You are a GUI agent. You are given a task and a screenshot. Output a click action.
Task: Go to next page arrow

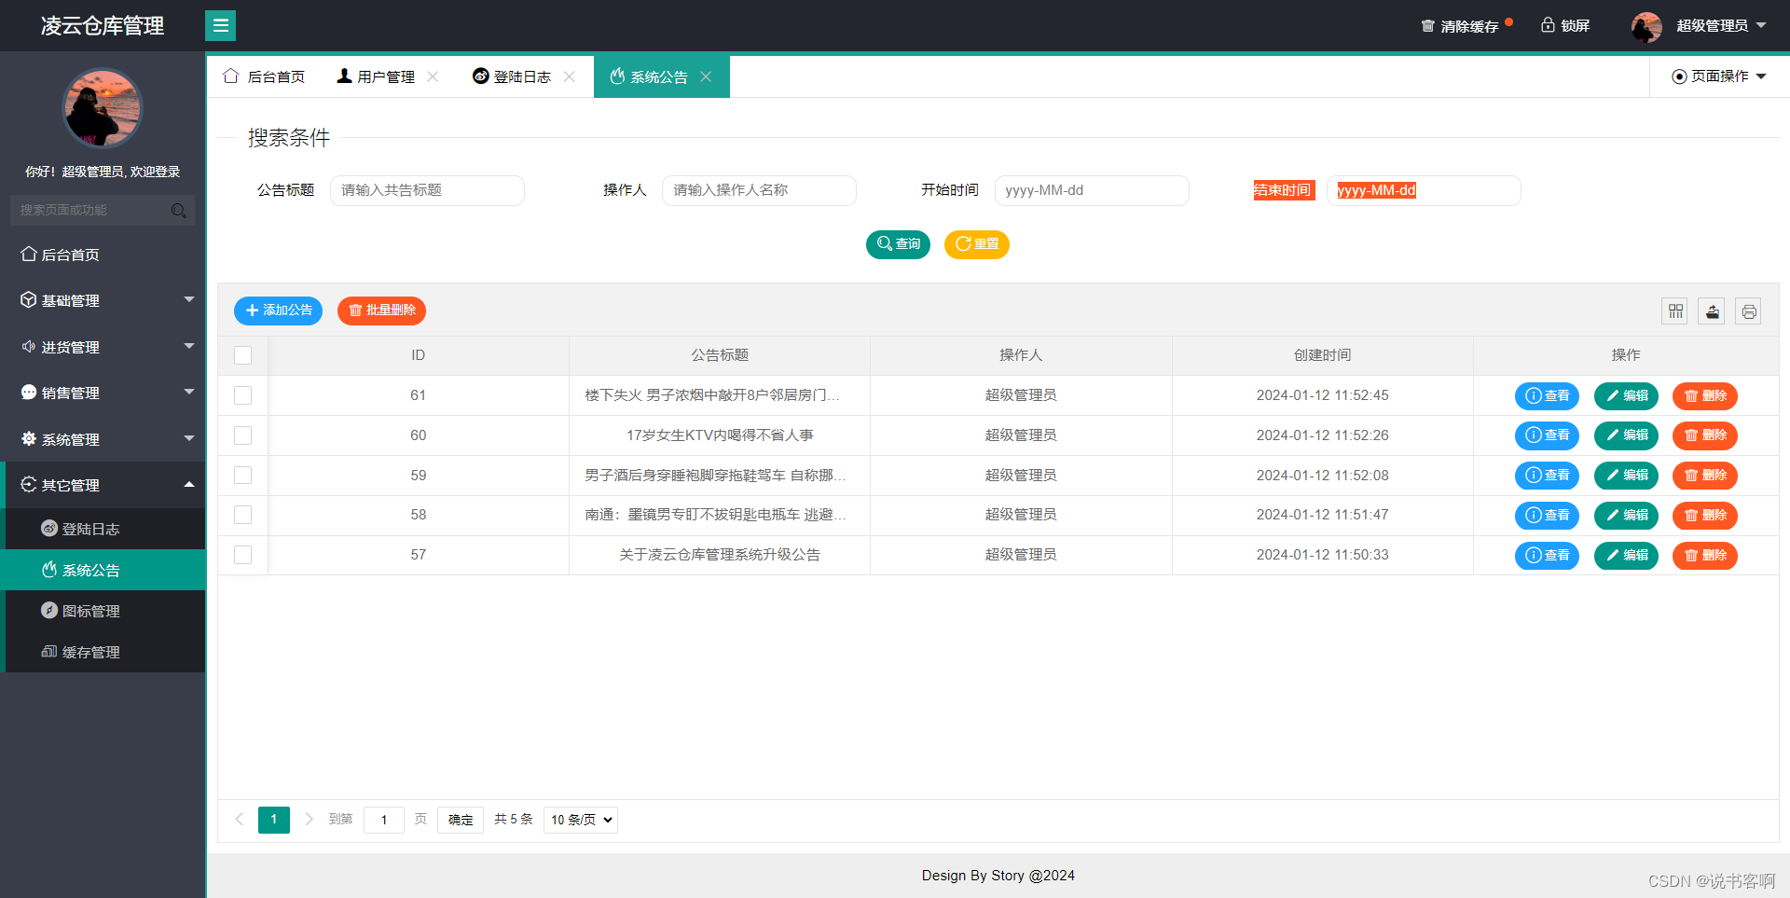(309, 820)
